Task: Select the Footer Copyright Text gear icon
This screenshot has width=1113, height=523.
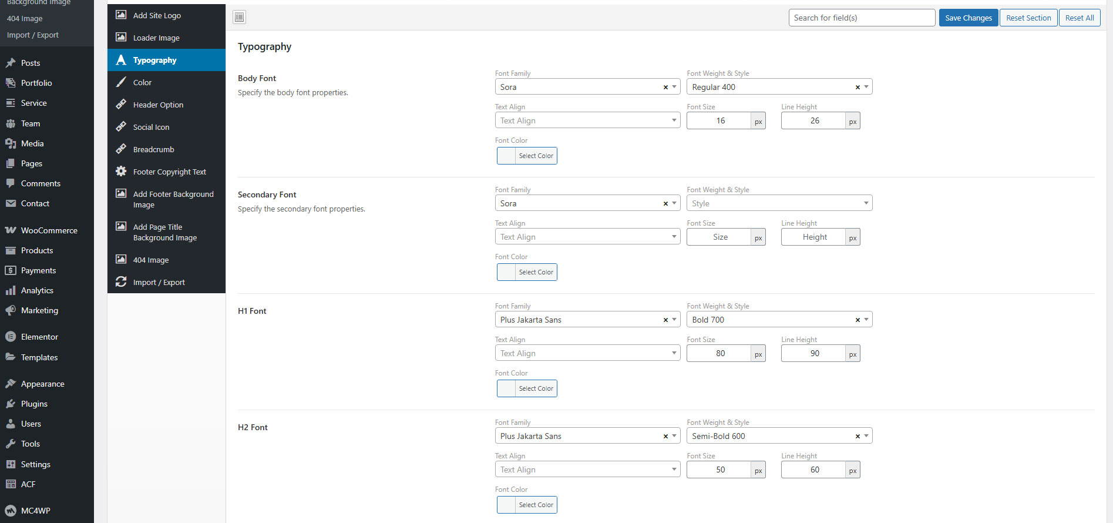Action: 121,172
